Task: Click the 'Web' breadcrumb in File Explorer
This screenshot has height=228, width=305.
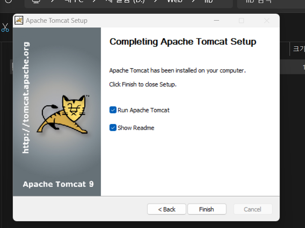Action: [174, 1]
